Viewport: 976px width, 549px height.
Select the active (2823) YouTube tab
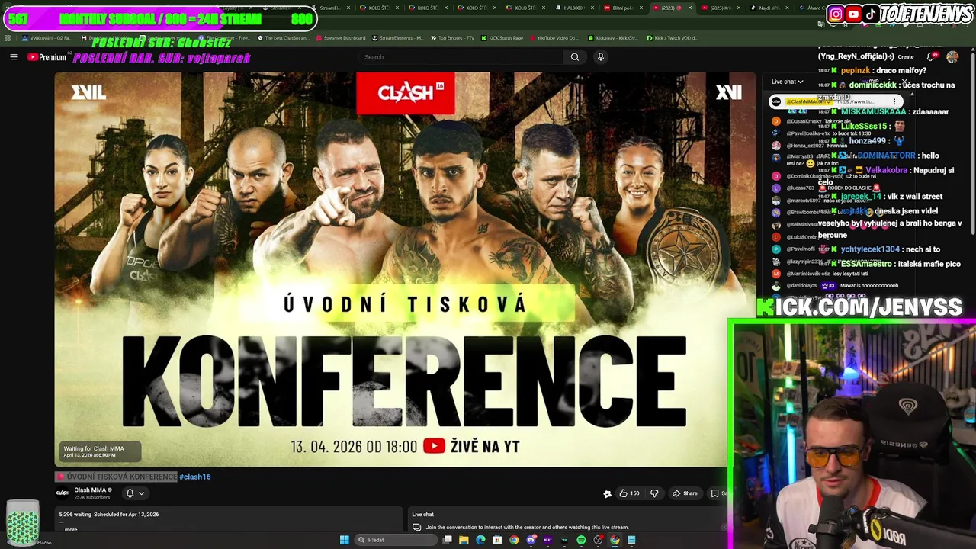coord(672,8)
